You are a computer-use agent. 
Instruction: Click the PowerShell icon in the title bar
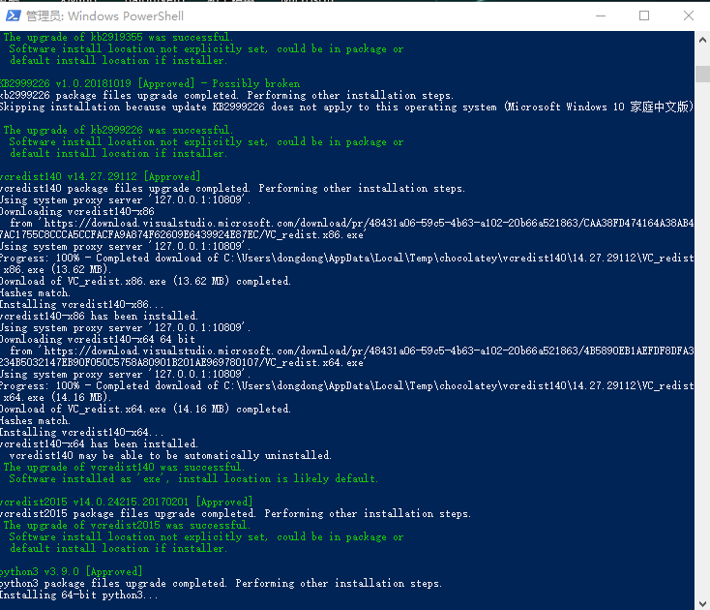click(x=14, y=15)
